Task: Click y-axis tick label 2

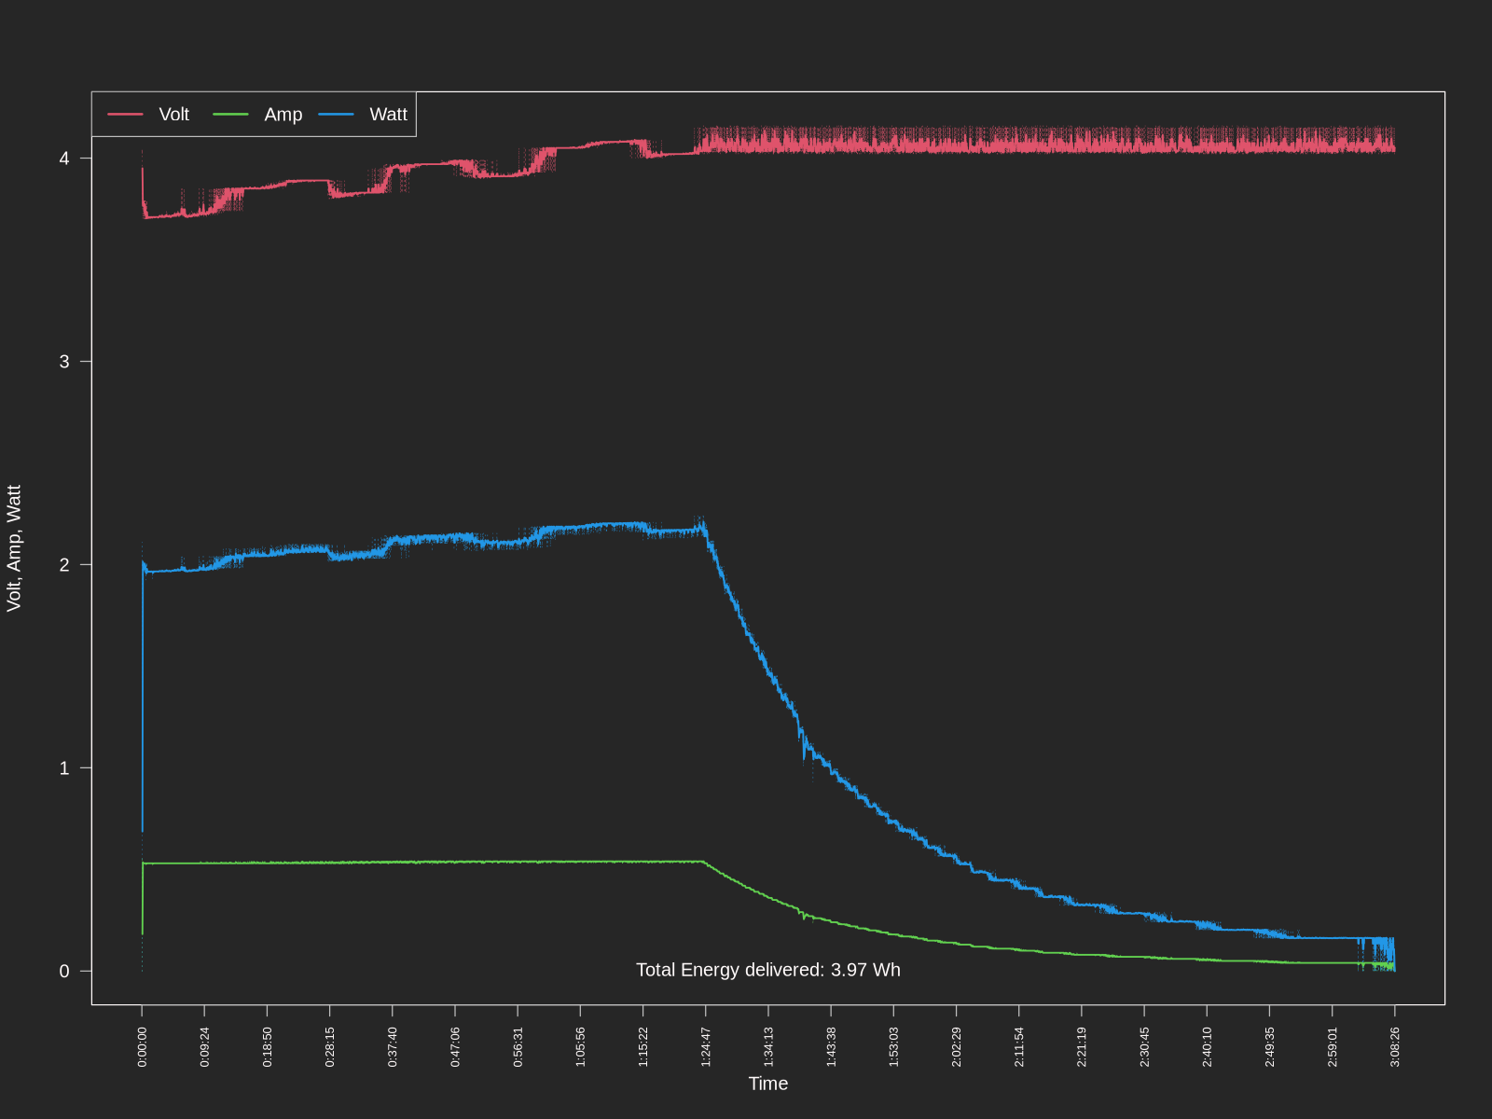Action: pos(64,565)
